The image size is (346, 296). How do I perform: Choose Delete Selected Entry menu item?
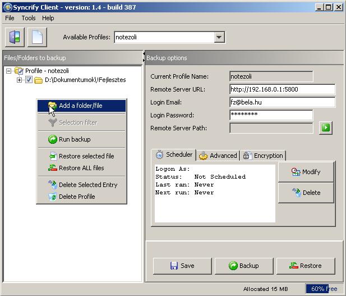pyautogui.click(x=82, y=185)
